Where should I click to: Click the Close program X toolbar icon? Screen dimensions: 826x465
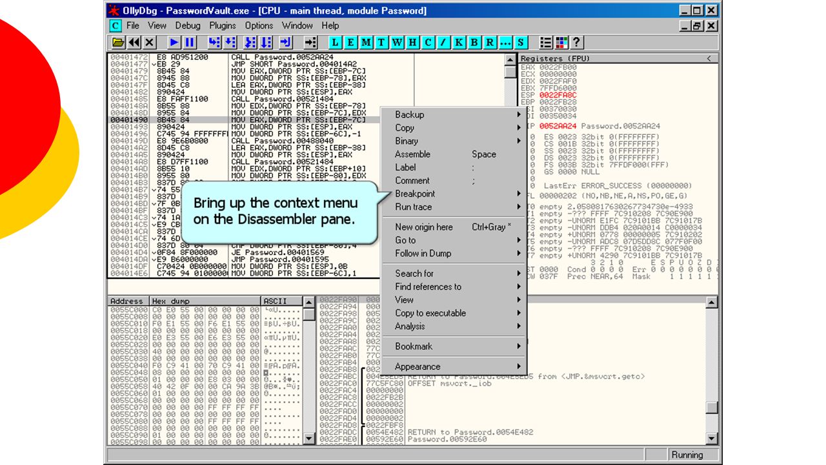[149, 43]
